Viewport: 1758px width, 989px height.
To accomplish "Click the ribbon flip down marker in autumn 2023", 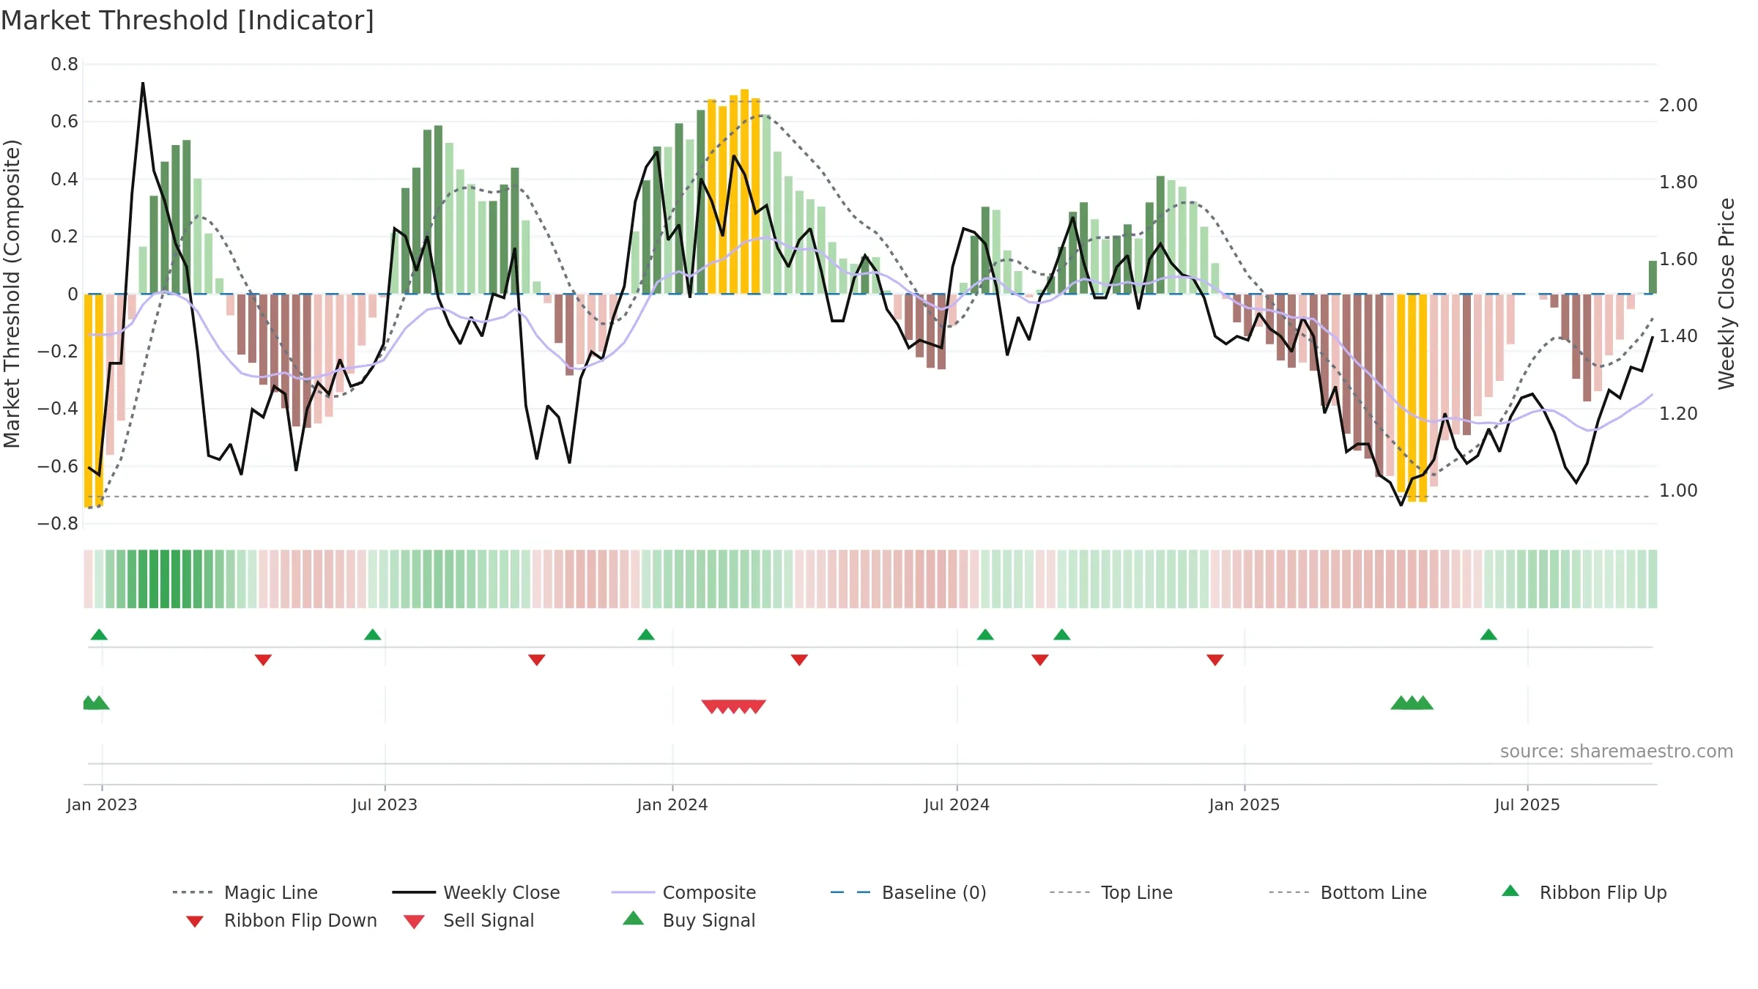I will [x=537, y=660].
